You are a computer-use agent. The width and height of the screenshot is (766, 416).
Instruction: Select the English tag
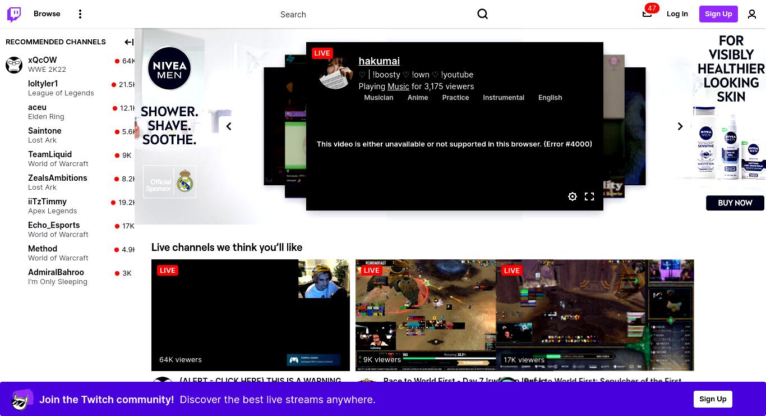550,98
